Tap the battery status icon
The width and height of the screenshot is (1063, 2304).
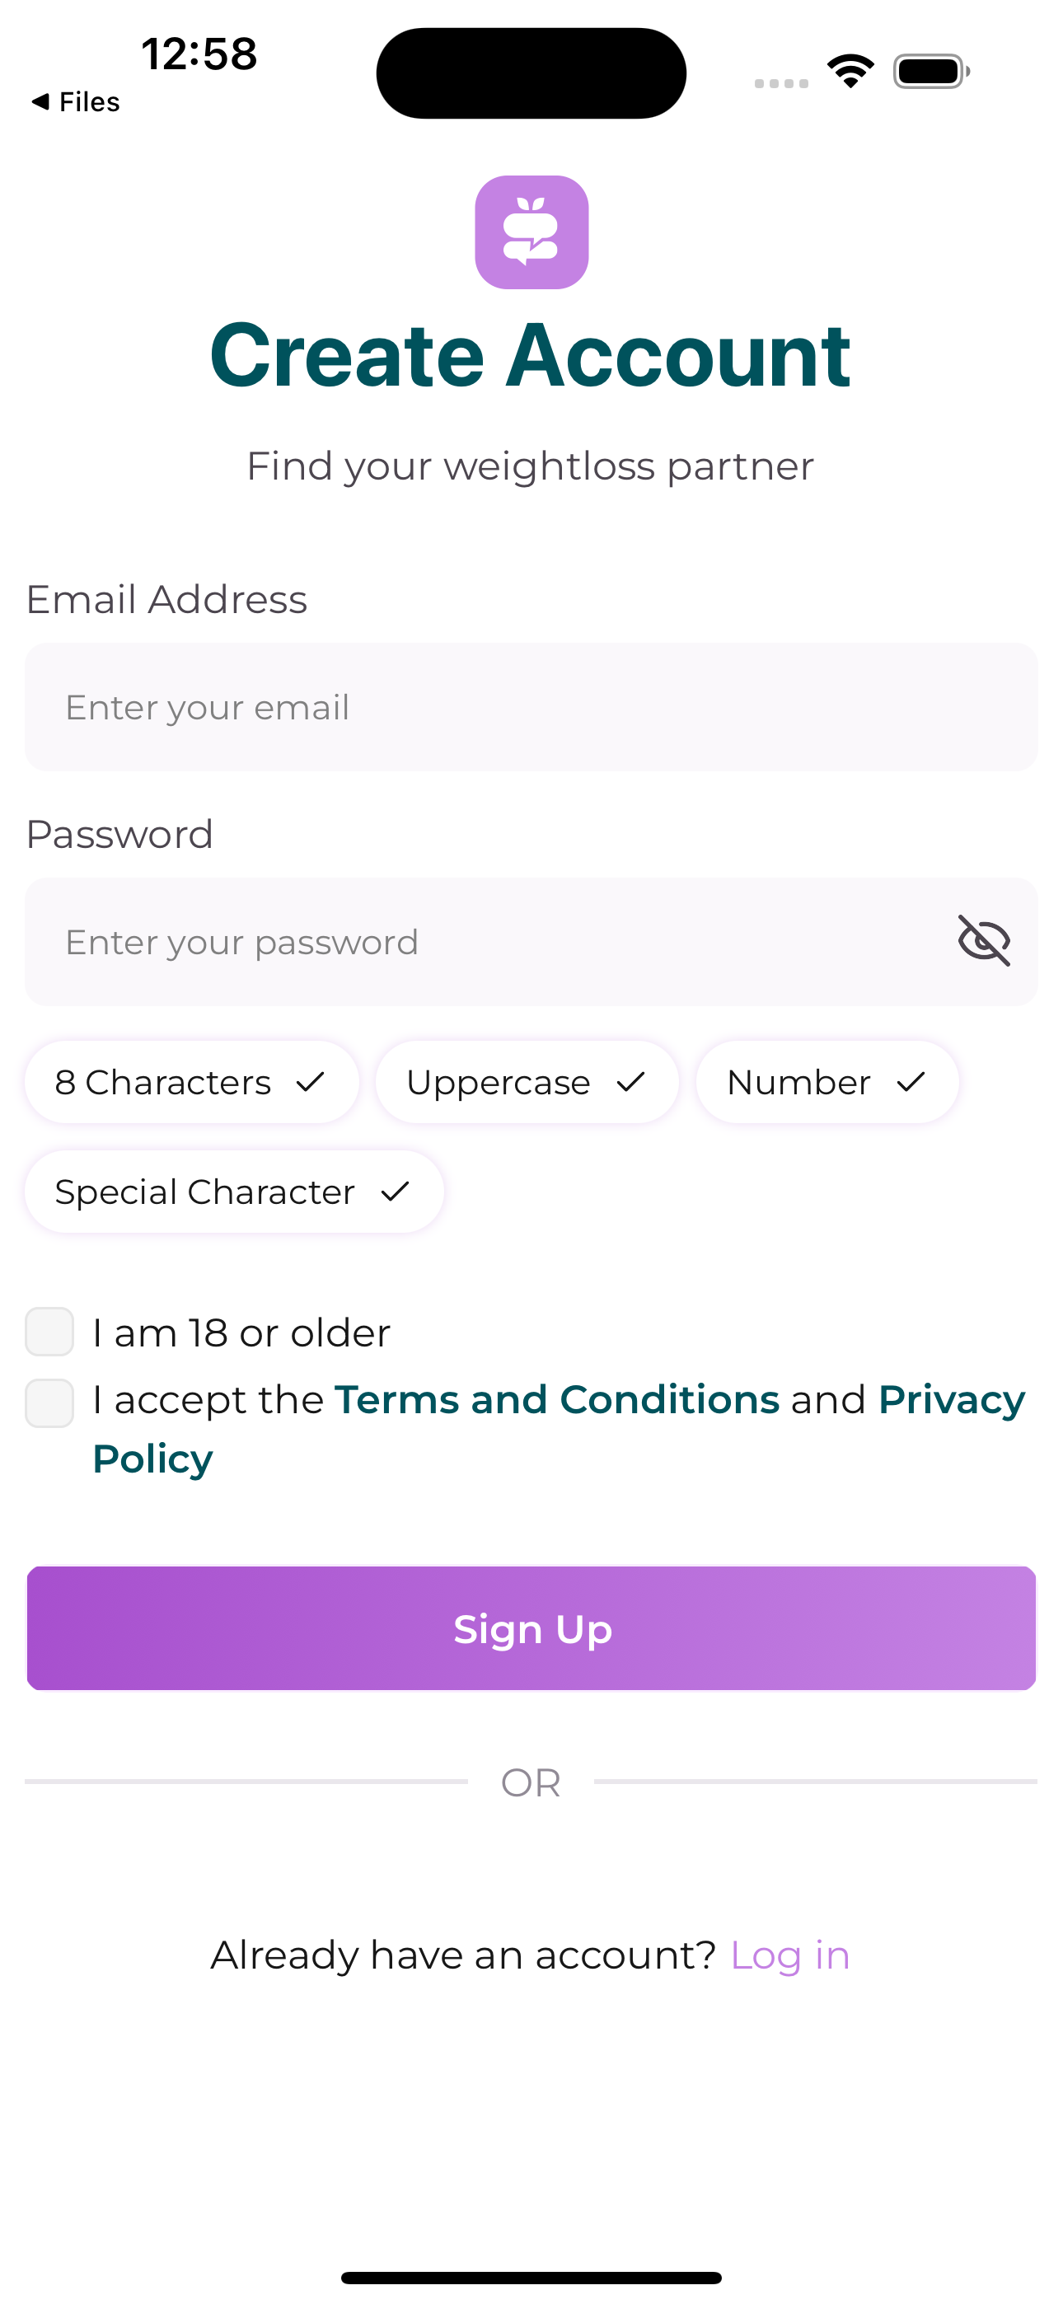pyautogui.click(x=931, y=71)
